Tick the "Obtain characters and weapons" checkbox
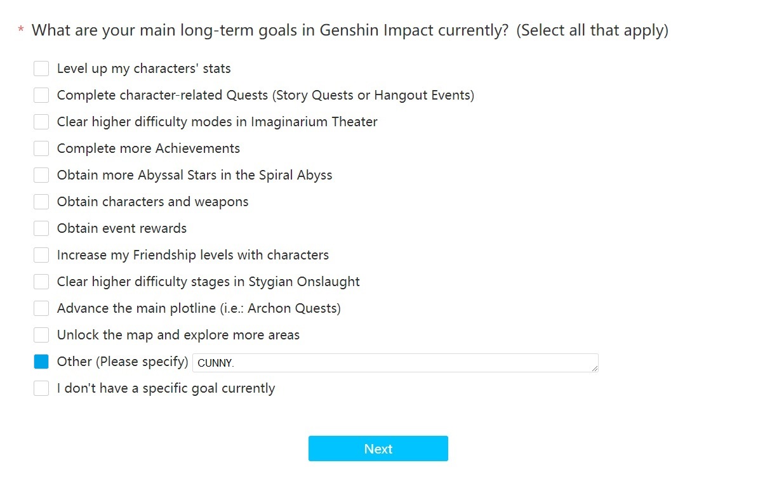Screen dimensions: 758x491 [x=41, y=202]
